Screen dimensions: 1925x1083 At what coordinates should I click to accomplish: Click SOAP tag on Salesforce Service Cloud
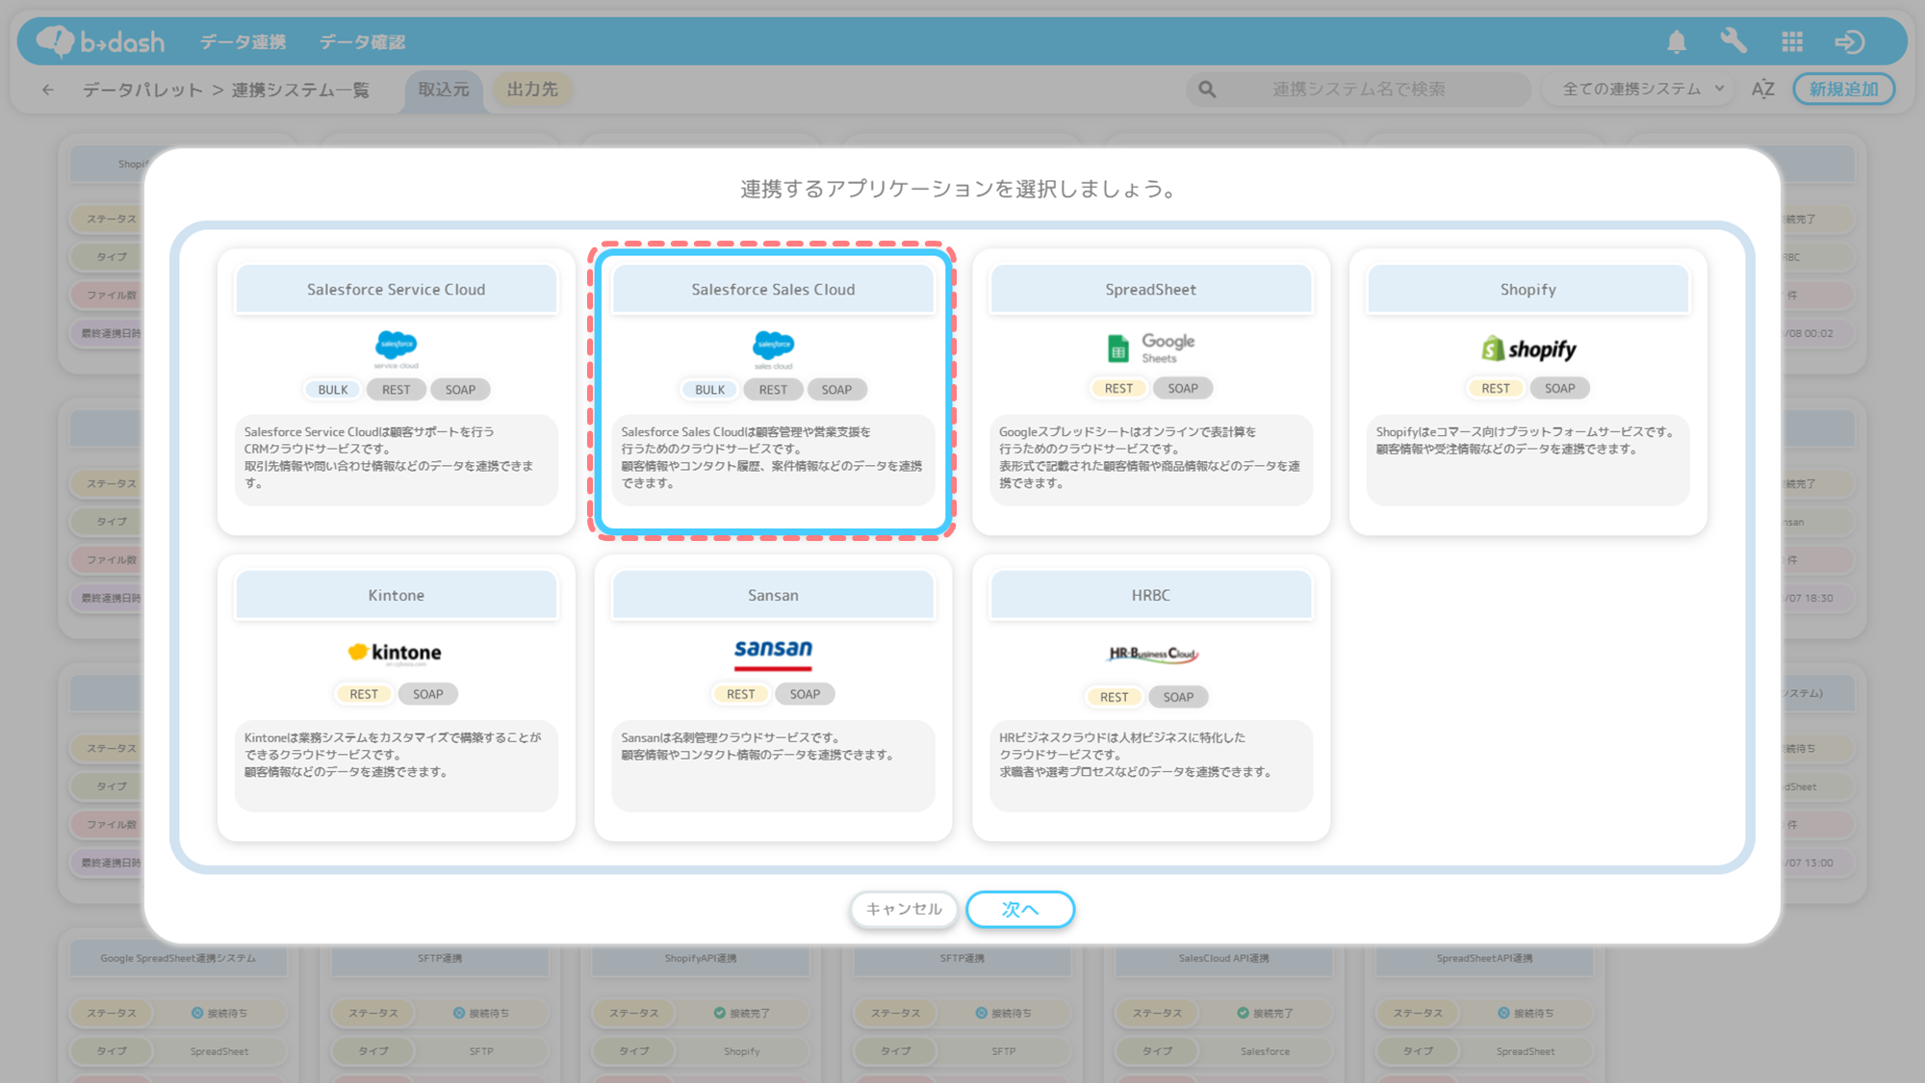(x=460, y=390)
